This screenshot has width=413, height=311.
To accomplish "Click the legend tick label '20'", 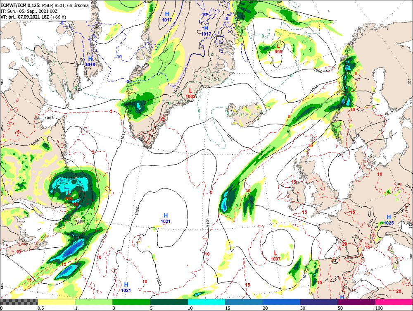I will 265,308.
